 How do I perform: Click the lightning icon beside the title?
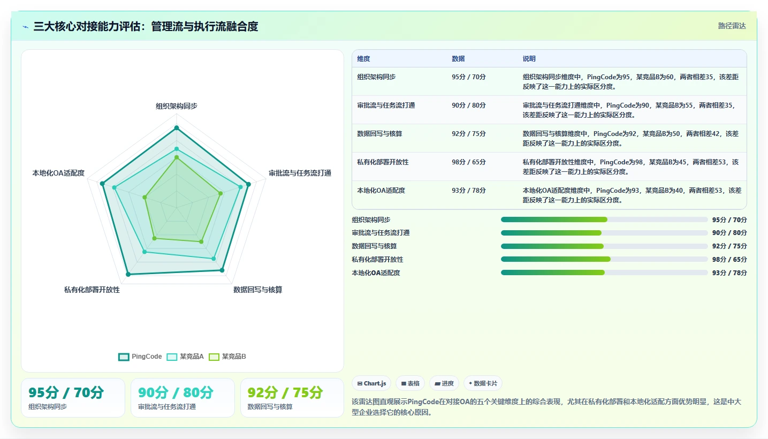pos(26,26)
